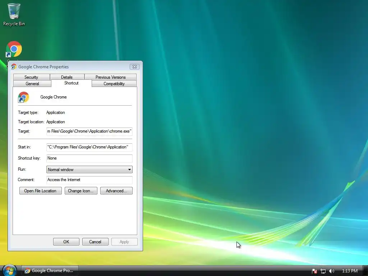Close the Google Chrome Properties dialog
The width and height of the screenshot is (368, 276).
134,66
